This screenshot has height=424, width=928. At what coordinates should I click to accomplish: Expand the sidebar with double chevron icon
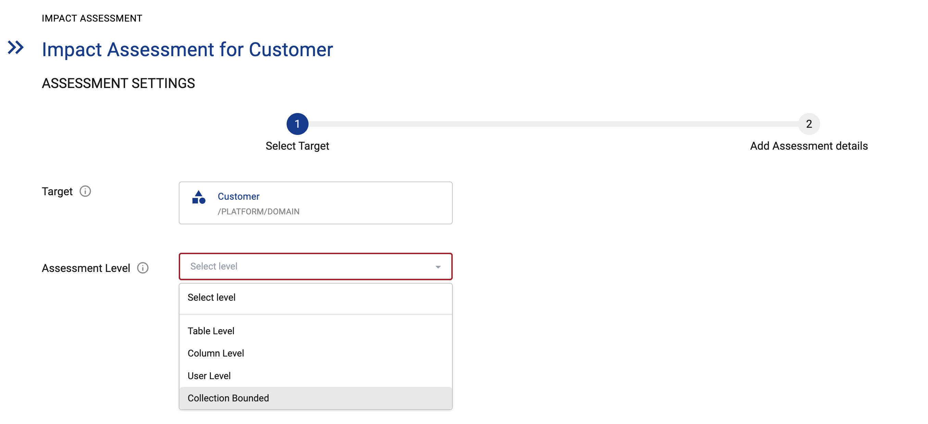point(16,48)
